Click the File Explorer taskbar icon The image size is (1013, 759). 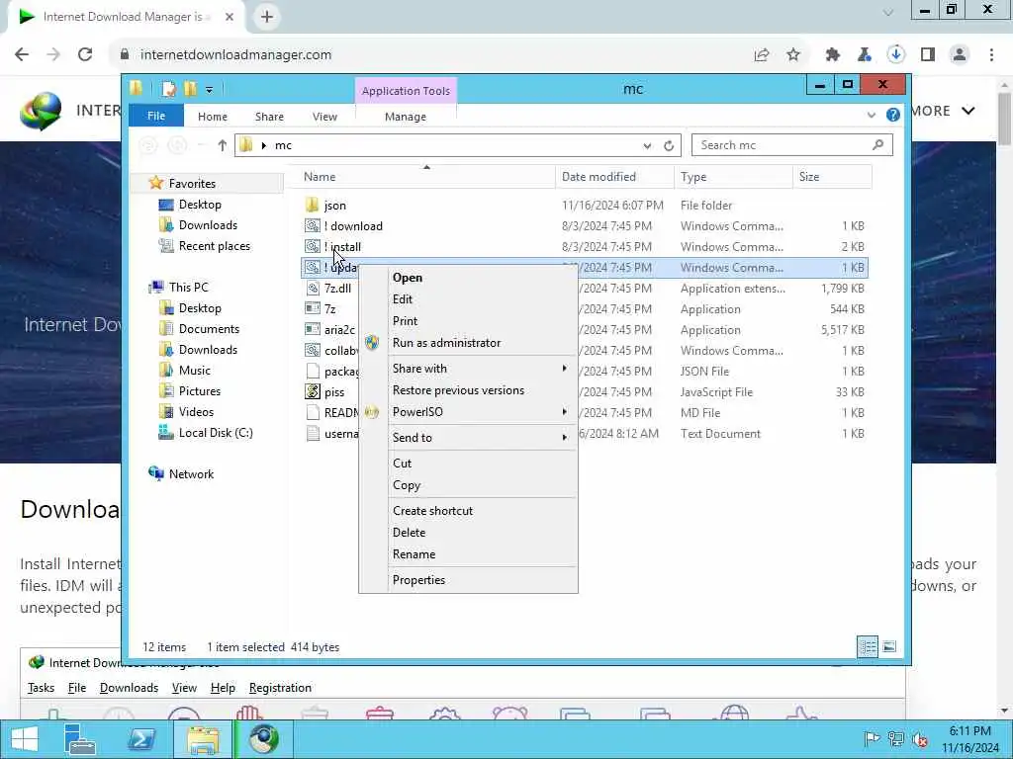click(202, 739)
